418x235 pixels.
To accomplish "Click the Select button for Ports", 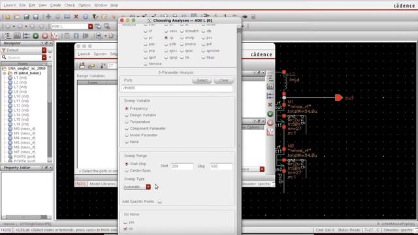I will [202, 80].
